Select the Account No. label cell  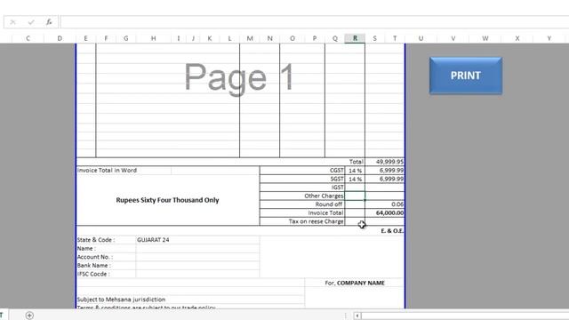pyautogui.click(x=106, y=257)
